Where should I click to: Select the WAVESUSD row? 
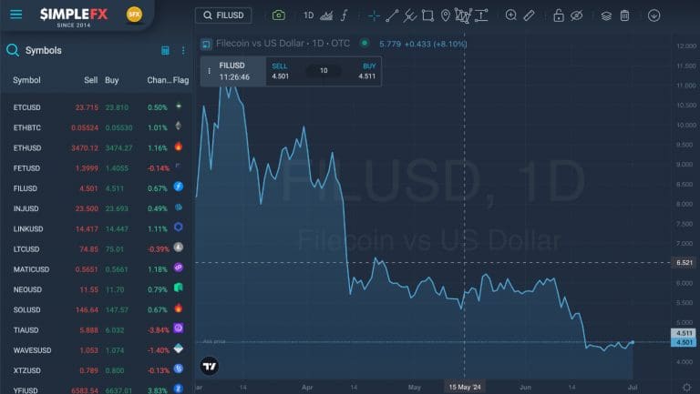[x=97, y=350]
